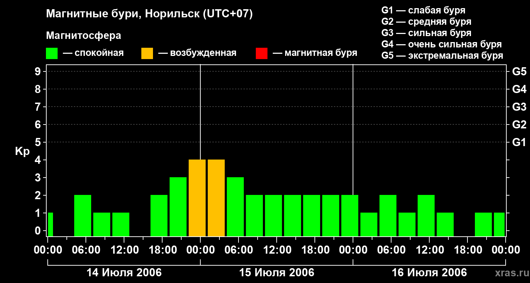Screen dimensions: 530x283
Task: Pick the green Kp 3 bar on 14 July evening
Action: 178,207
